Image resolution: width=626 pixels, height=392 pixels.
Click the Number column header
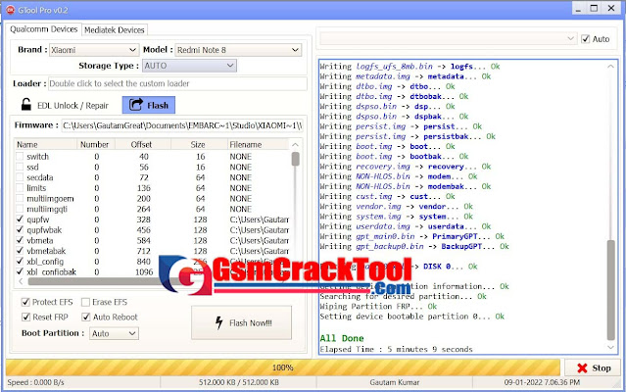pos(96,144)
